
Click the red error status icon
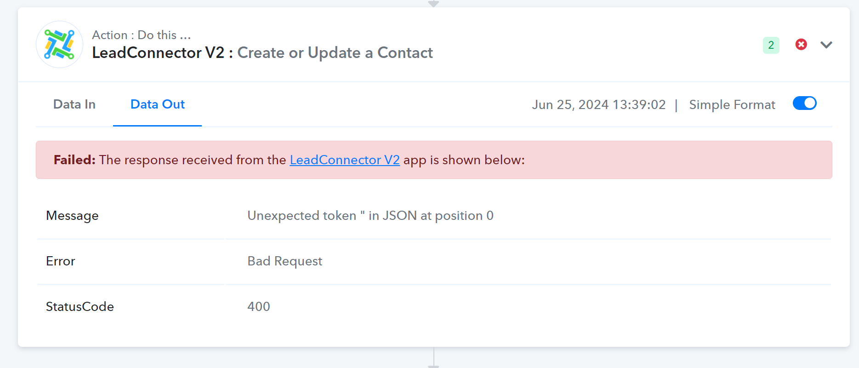pos(801,45)
